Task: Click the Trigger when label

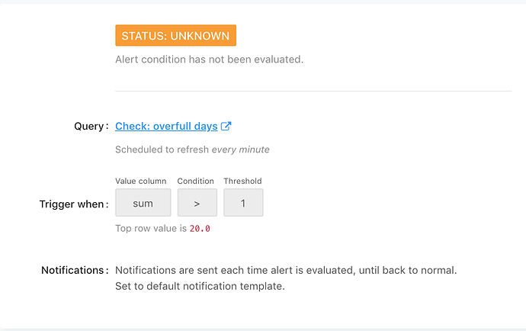Action: coord(74,204)
